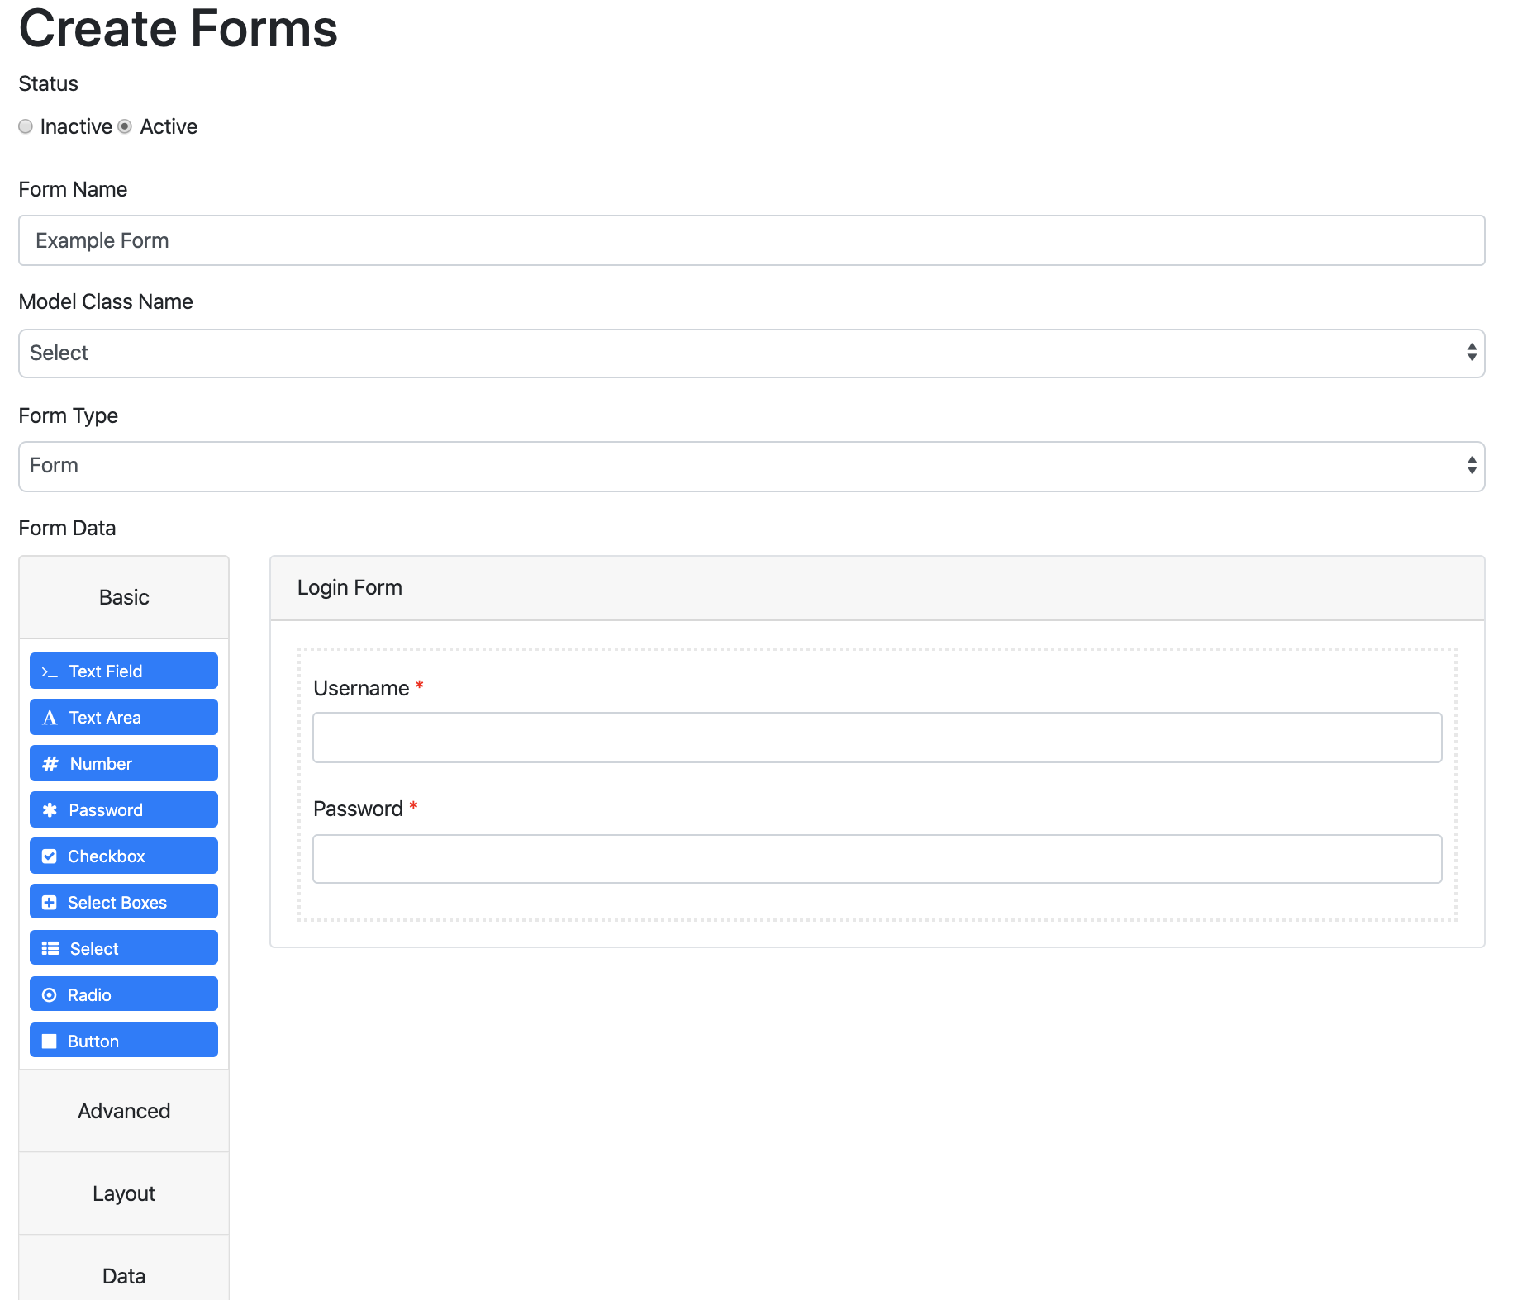
Task: Click the Select Boxes plus icon
Action: pos(50,903)
